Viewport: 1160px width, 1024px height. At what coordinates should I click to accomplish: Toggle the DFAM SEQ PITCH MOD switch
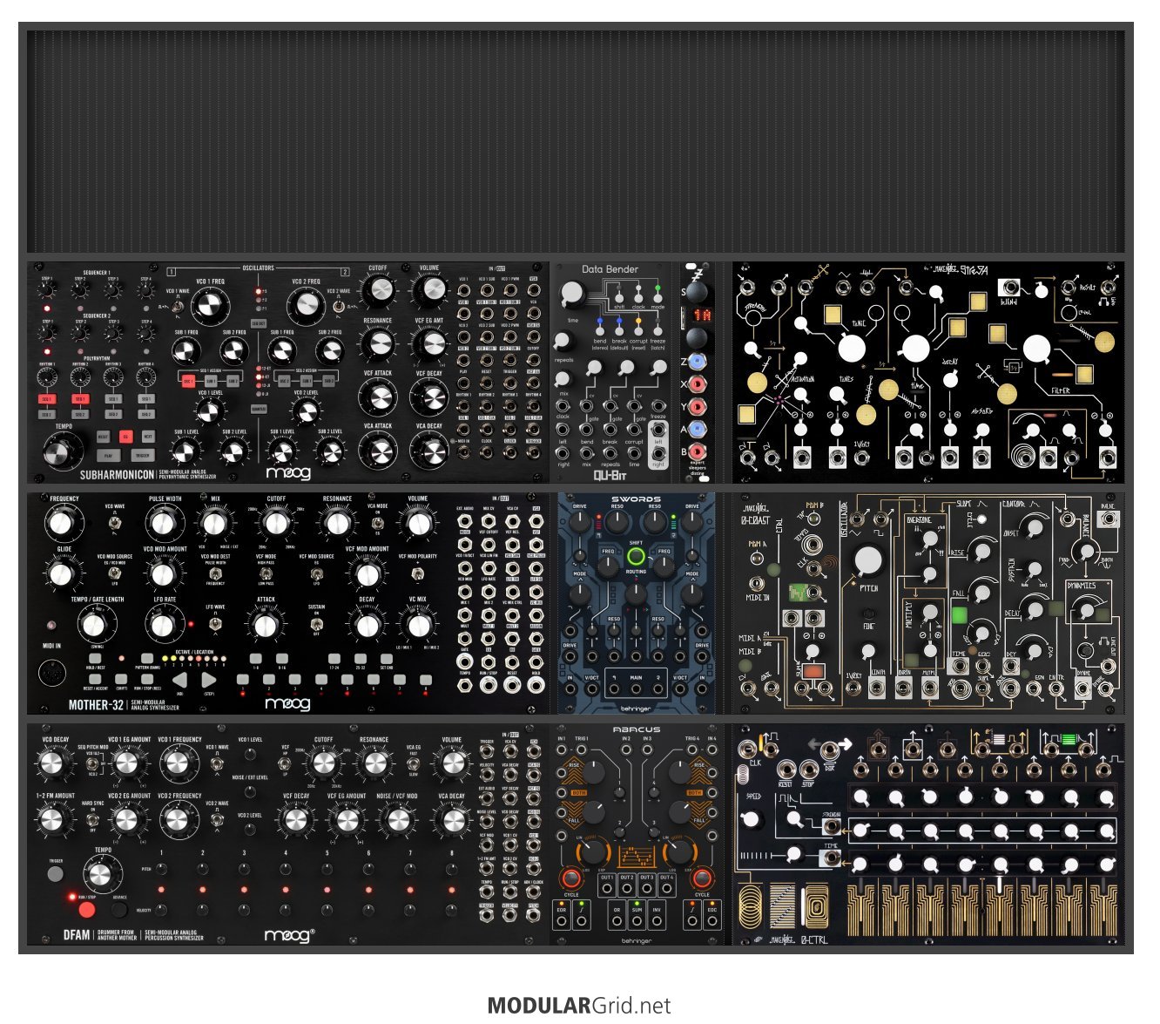93,763
